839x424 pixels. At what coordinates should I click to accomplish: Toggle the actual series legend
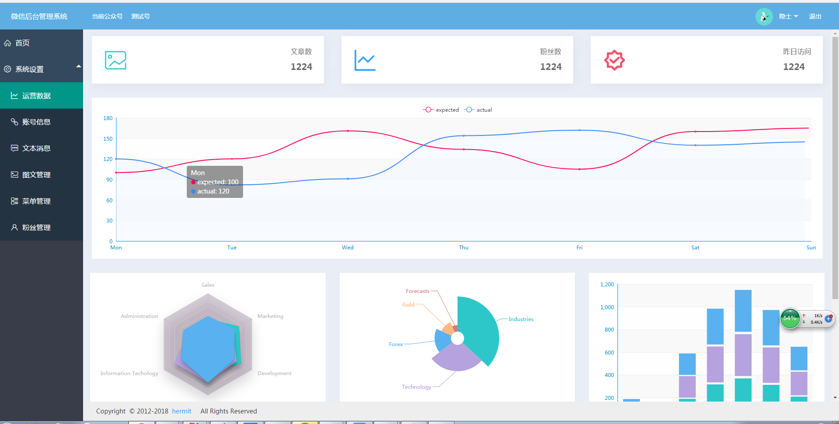tap(478, 110)
